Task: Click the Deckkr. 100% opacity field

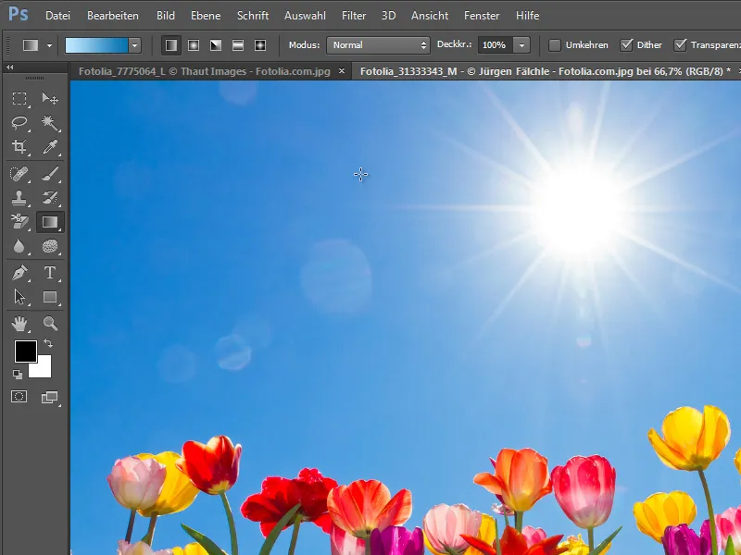Action: pyautogui.click(x=495, y=45)
